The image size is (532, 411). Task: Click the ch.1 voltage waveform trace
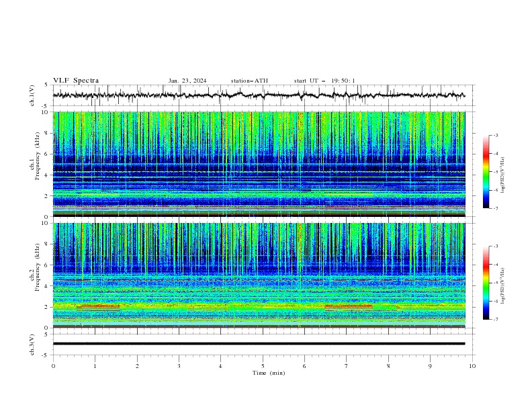[259, 95]
